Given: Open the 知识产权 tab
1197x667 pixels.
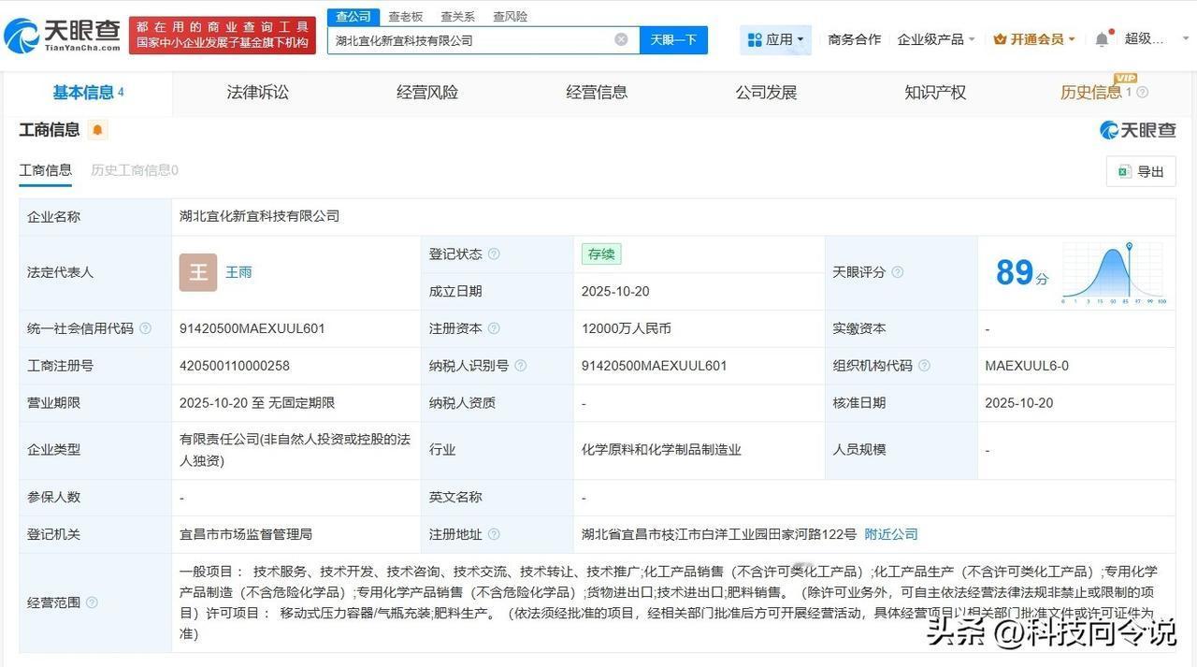Looking at the screenshot, I should (x=935, y=93).
